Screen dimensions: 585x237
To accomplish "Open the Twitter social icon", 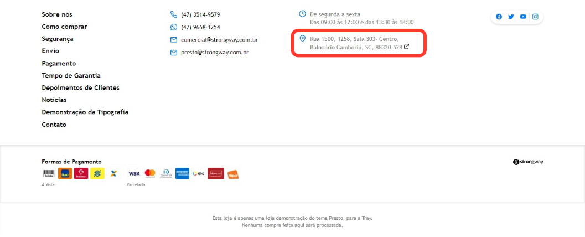I will point(511,17).
